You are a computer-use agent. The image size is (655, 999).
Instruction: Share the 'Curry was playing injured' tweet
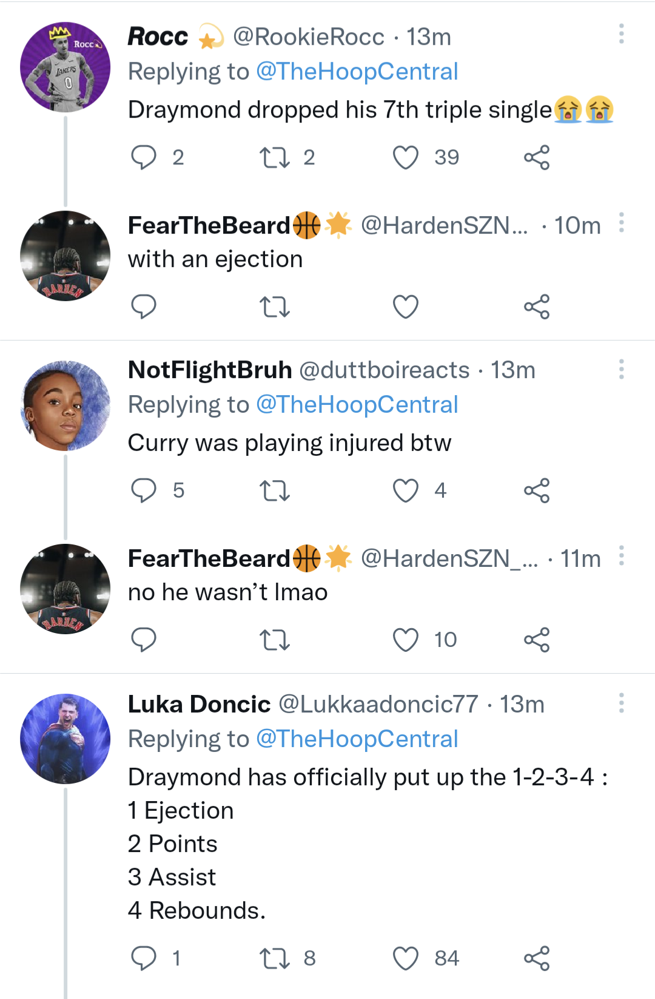point(537,490)
